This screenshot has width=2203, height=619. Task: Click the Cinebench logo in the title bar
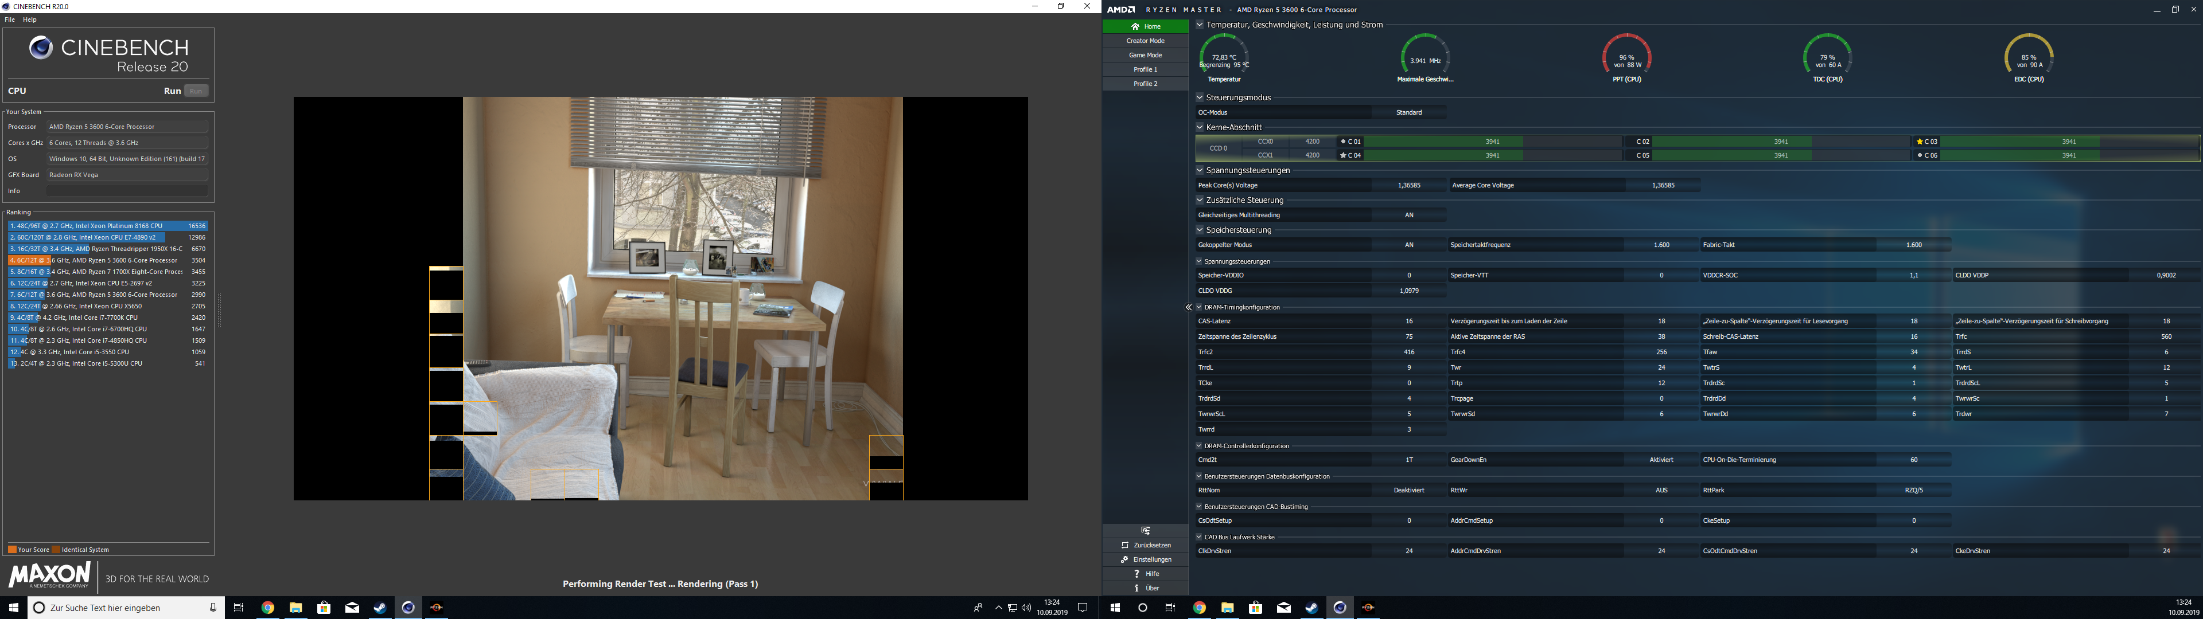[x=7, y=5]
